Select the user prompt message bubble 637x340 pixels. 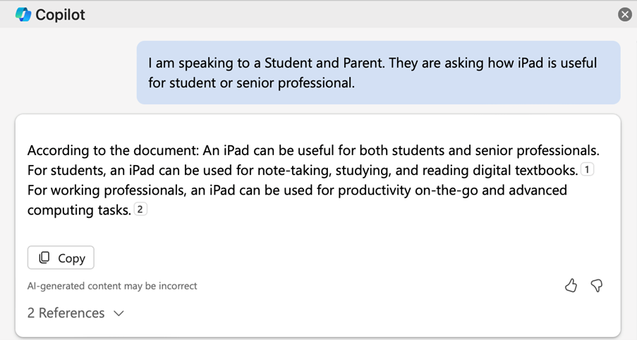[378, 72]
